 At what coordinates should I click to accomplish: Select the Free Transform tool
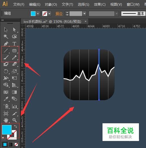(14, 78)
